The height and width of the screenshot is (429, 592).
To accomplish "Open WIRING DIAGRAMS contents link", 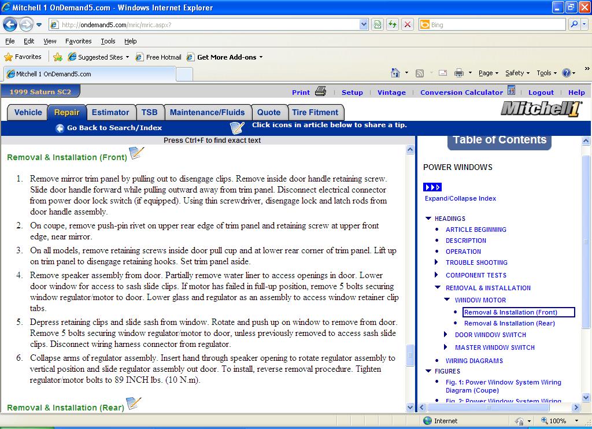I will pyautogui.click(x=474, y=361).
